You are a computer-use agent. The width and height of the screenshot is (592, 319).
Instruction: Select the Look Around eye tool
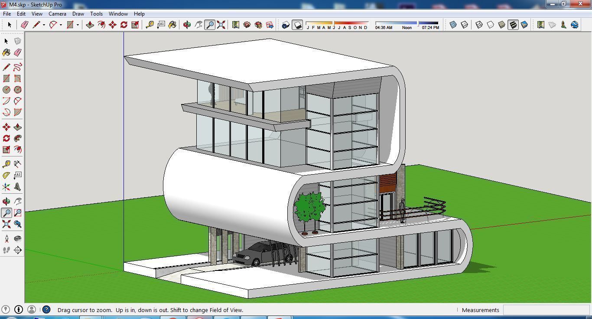[17, 238]
